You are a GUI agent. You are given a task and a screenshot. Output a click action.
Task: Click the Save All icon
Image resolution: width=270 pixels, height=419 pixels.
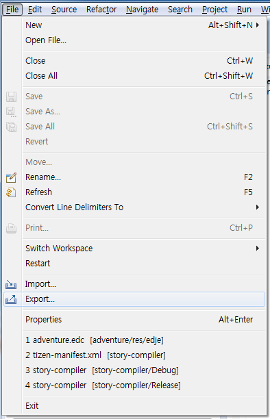tap(11, 127)
